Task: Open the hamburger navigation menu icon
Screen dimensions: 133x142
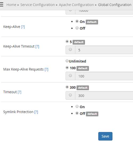Action: point(2,4)
